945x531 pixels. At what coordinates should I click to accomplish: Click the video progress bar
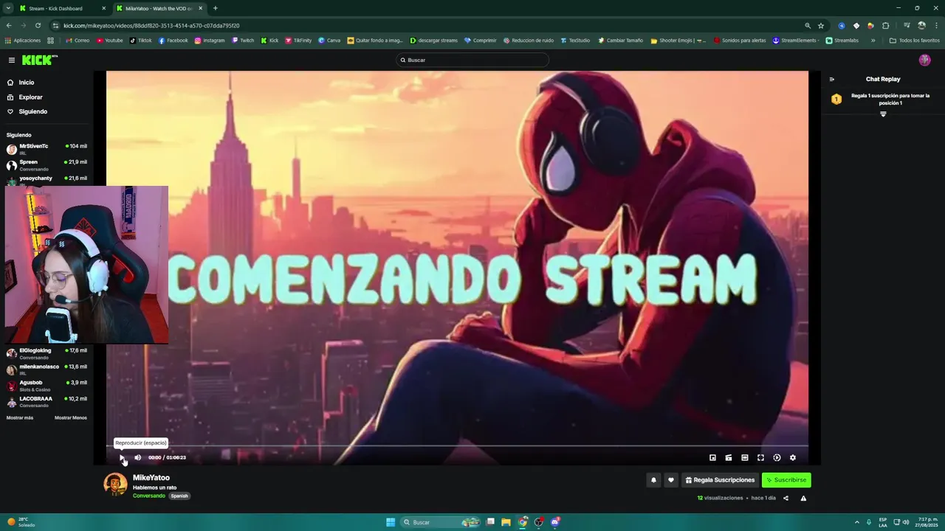457,446
